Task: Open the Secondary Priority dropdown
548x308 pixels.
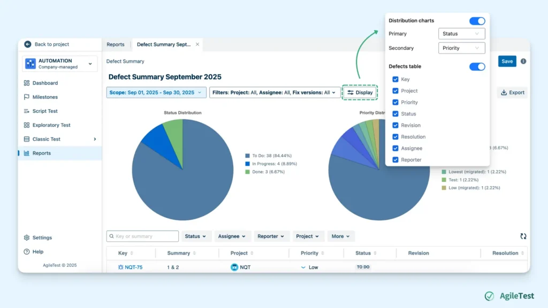Action: [x=461, y=48]
